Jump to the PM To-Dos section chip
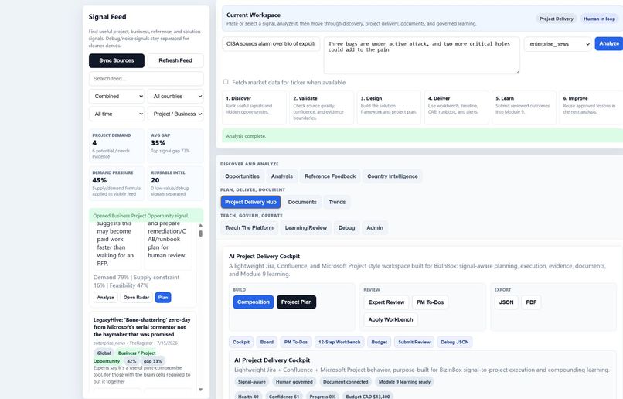The width and height of the screenshot is (623, 399). [295, 342]
